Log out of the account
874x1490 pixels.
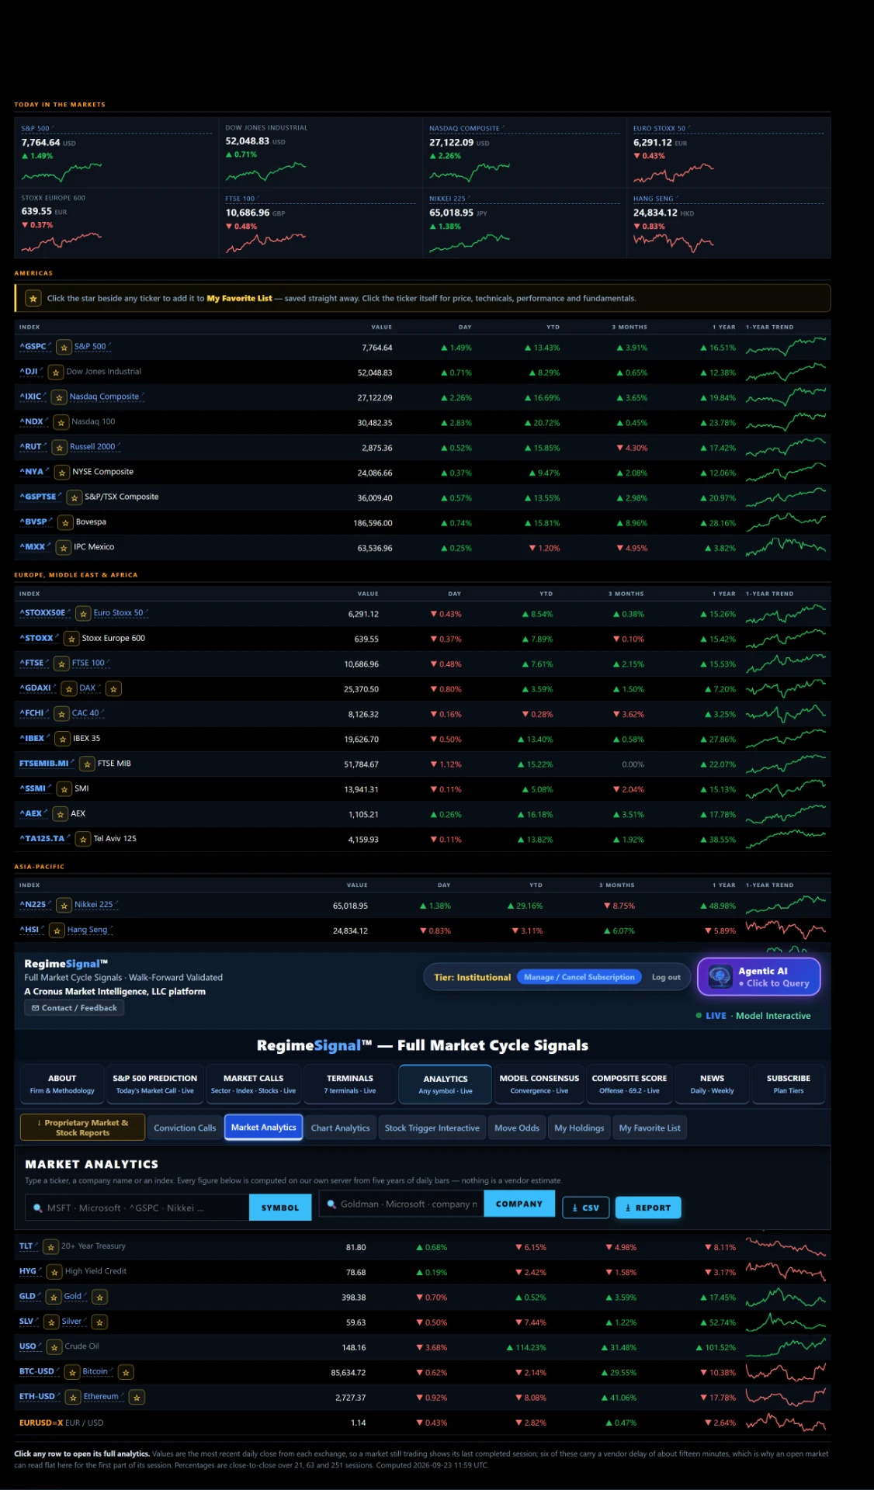click(x=666, y=977)
